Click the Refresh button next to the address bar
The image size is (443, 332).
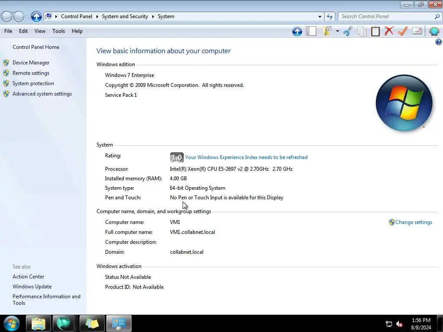329,16
